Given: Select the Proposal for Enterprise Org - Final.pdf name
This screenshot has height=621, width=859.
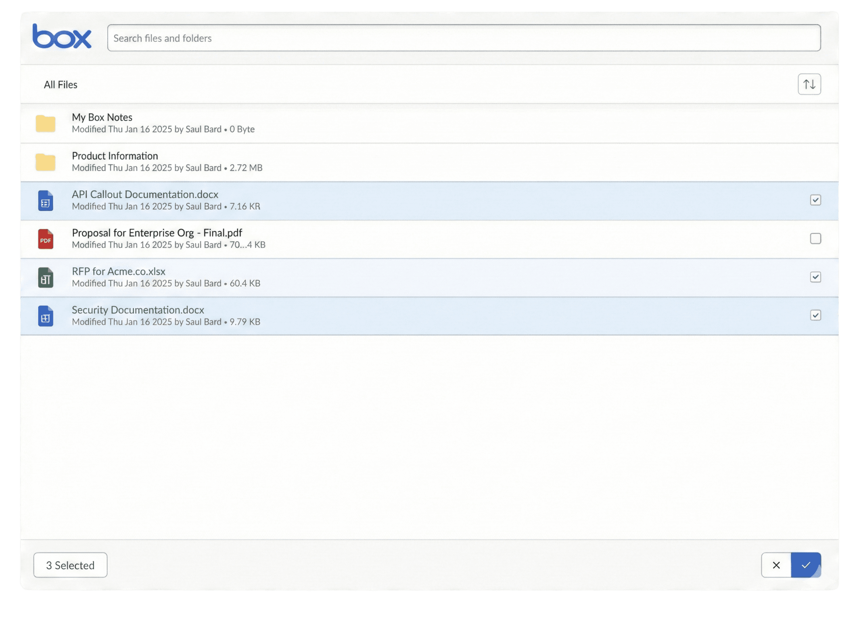Looking at the screenshot, I should (157, 233).
